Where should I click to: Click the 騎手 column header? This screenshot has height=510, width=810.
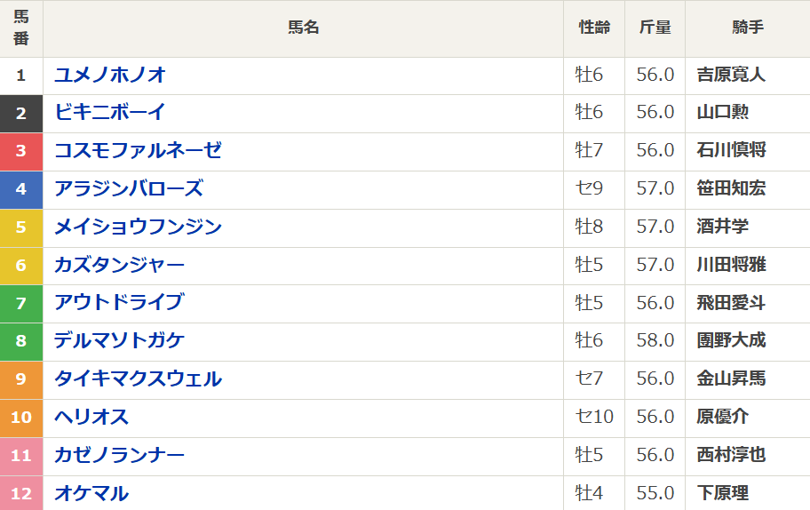[x=748, y=28]
